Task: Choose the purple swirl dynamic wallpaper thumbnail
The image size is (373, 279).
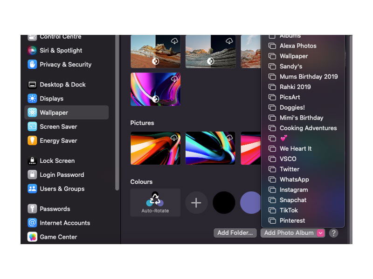Action: (x=155, y=89)
